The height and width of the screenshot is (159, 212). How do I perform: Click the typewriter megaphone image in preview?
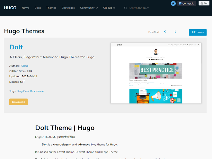pos(156,96)
